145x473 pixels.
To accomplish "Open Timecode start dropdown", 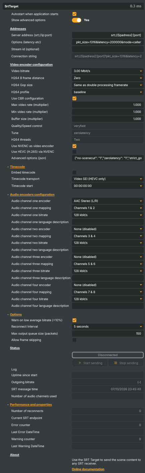I will coord(108,186).
